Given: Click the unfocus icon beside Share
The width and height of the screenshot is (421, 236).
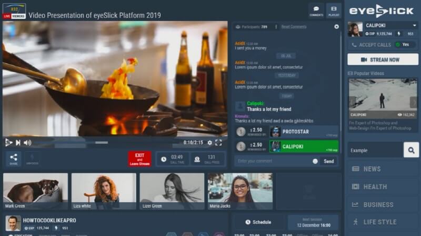Looking at the screenshot, I should 32,159.
